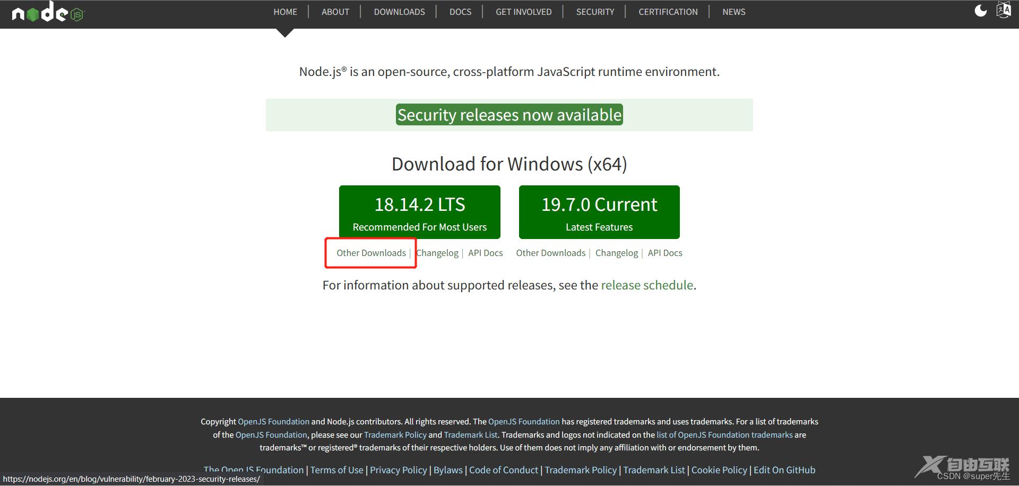Open the DOWNLOADS nav item

[399, 12]
